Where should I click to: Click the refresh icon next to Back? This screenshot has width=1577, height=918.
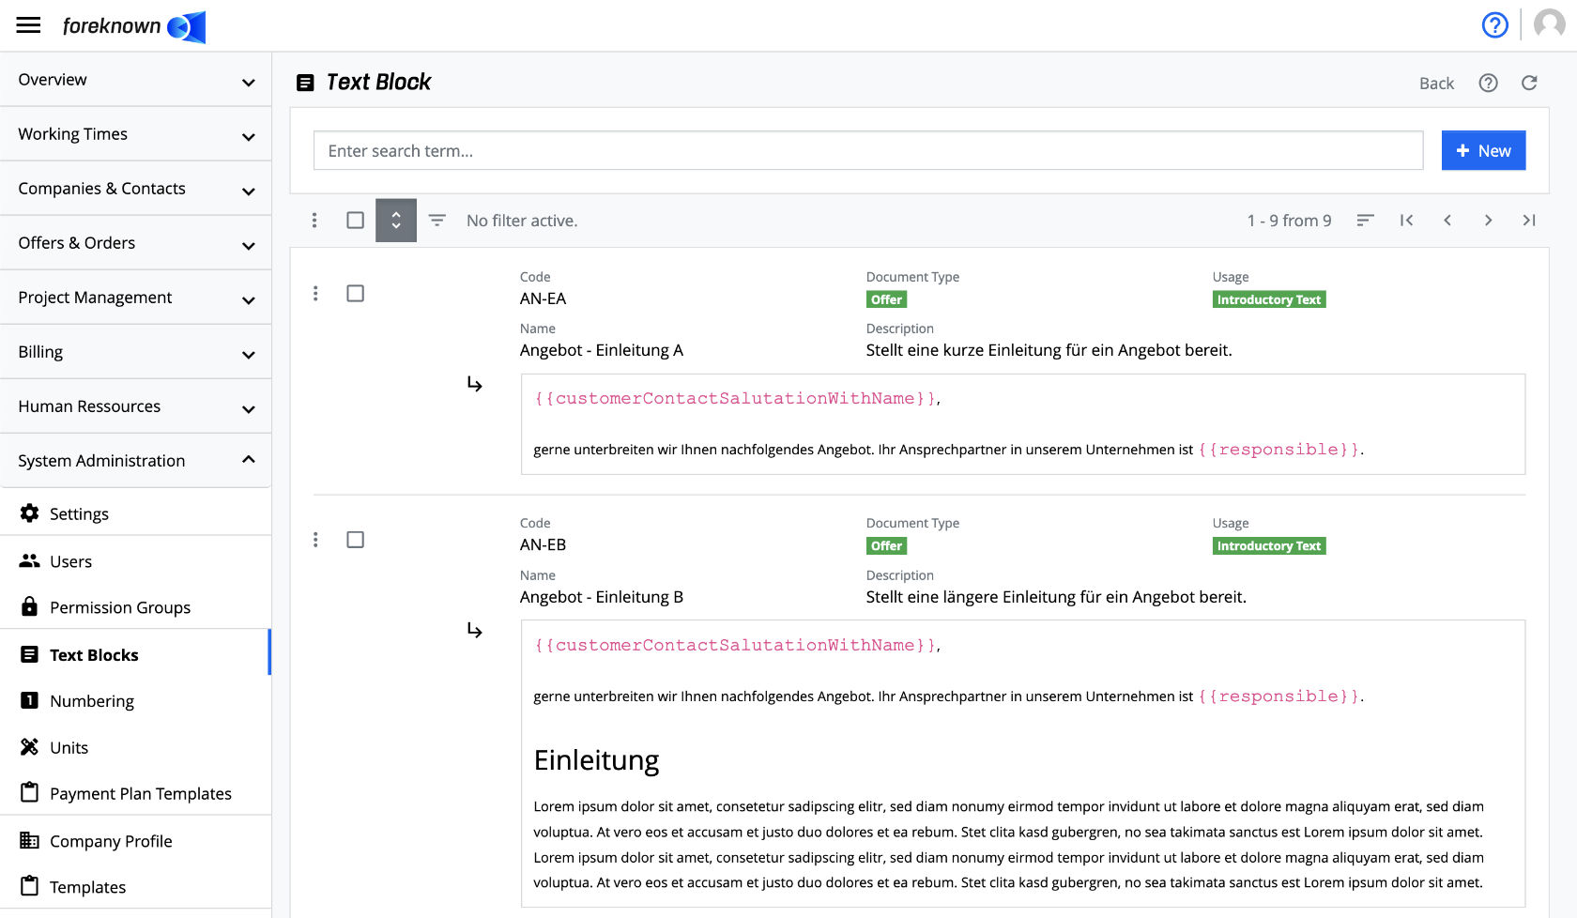[1529, 83]
